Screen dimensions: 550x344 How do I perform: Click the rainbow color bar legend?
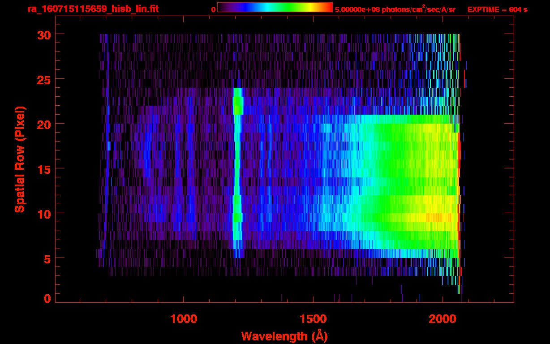click(275, 8)
